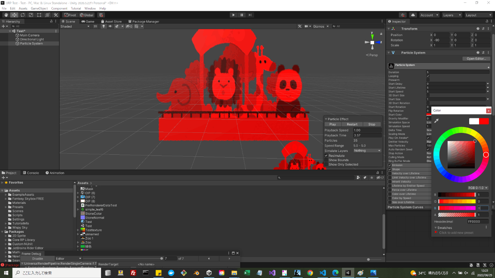
Task: Select the Move tool
Action: 14,15
